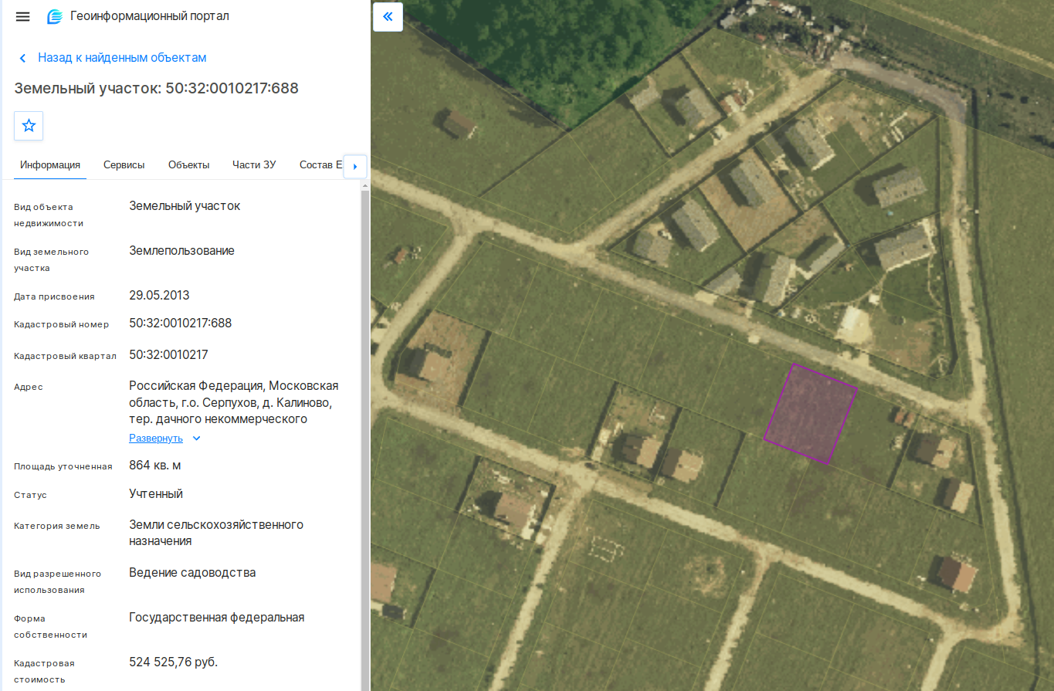Switch to the Информация tab
Screen dimensions: 1054x691
pyautogui.click(x=50, y=165)
